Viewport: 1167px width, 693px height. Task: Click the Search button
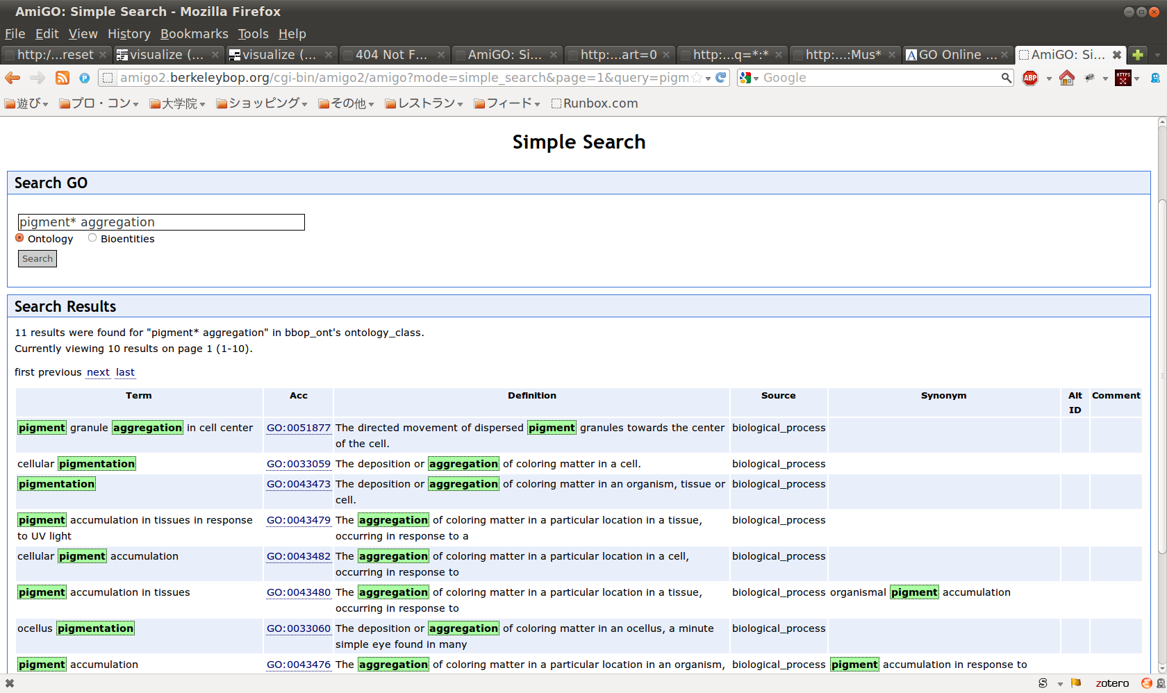38,259
